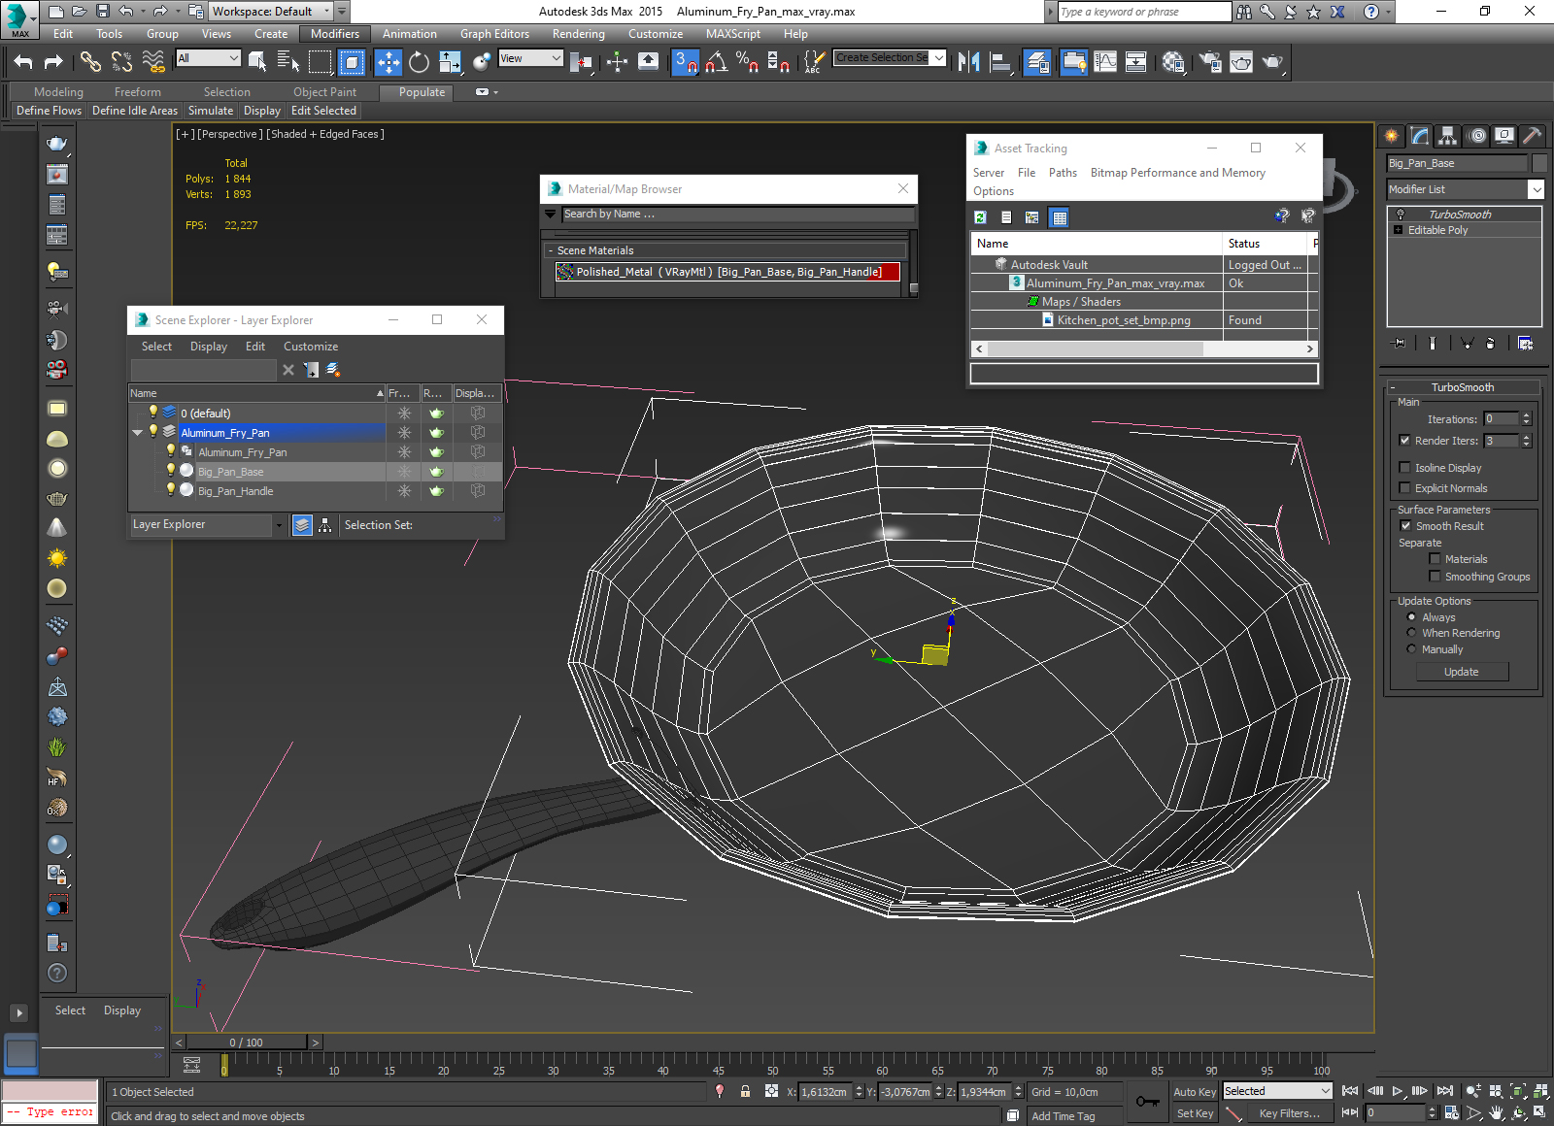The width and height of the screenshot is (1554, 1126).
Task: Click Key Filters button
Action: [1289, 1113]
